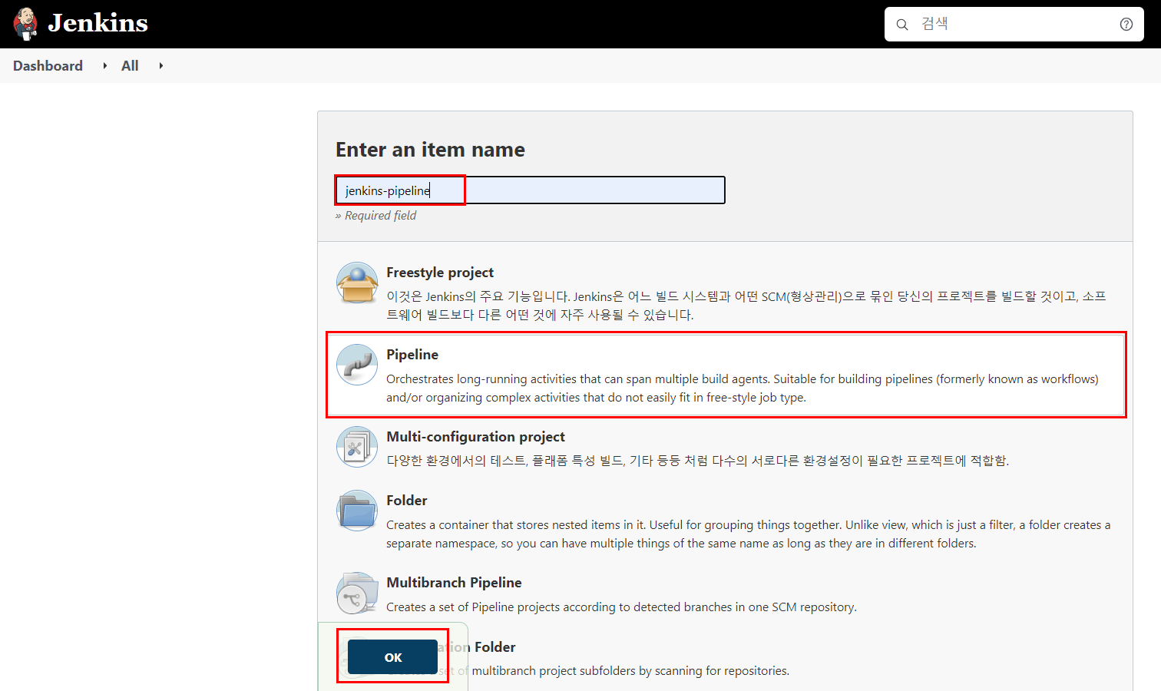1161x691 pixels.
Task: Click the Folder description about nested items
Action: click(x=749, y=534)
